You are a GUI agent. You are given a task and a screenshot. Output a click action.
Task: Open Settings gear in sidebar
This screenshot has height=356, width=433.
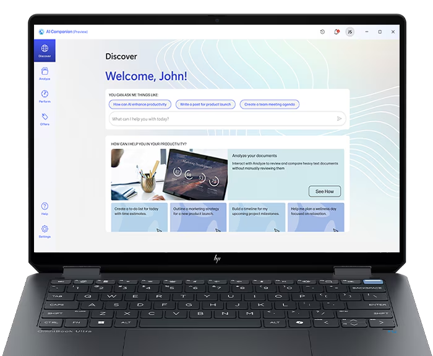click(45, 231)
